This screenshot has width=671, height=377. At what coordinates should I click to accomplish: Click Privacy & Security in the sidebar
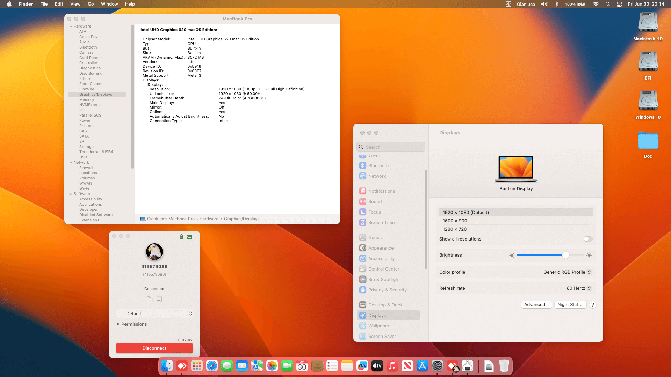pyautogui.click(x=387, y=290)
